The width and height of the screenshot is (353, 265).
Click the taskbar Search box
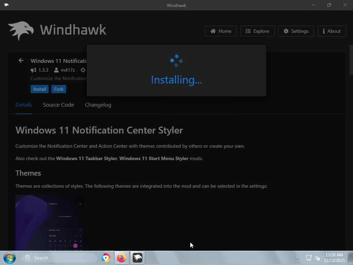(59, 258)
